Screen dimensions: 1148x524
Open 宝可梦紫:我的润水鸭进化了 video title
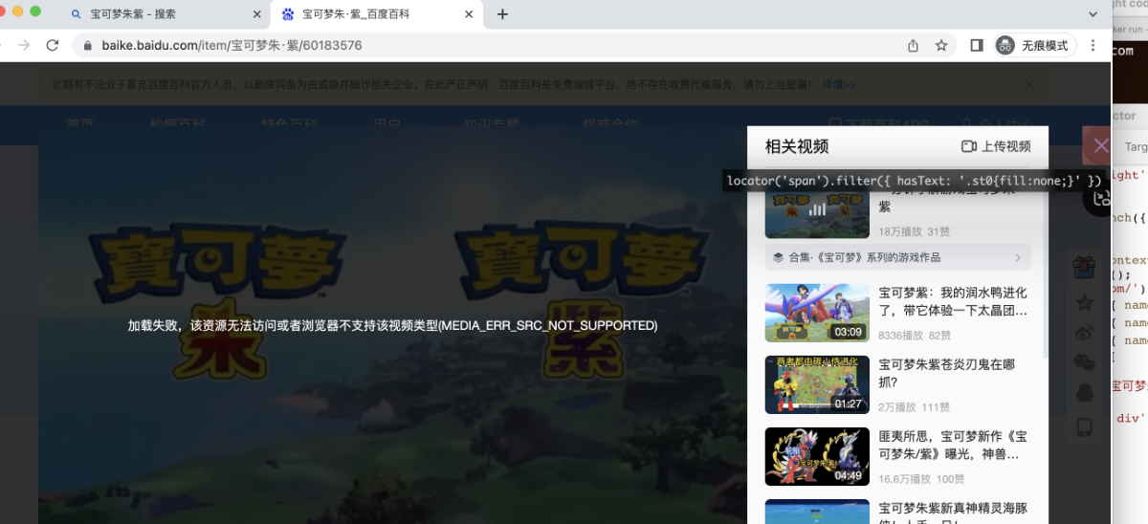(953, 302)
